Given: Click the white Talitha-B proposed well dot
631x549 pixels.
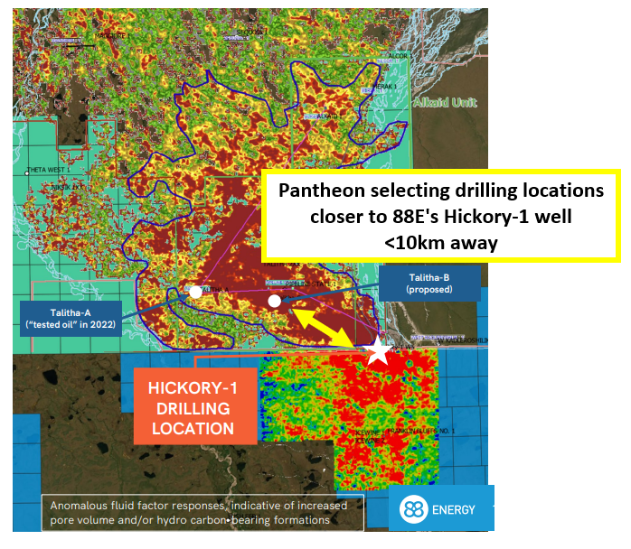Looking at the screenshot, I should (x=275, y=301).
